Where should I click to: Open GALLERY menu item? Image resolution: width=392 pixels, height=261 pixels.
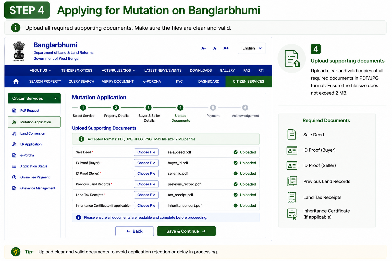pos(227,70)
